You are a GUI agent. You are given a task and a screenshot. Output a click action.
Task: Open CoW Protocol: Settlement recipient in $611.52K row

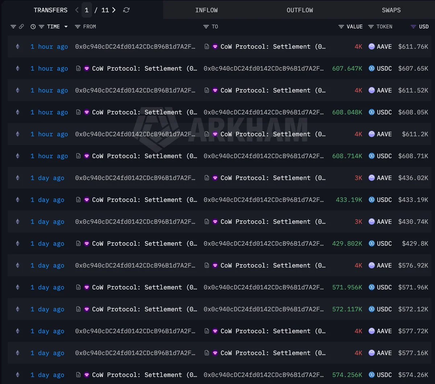273,90
